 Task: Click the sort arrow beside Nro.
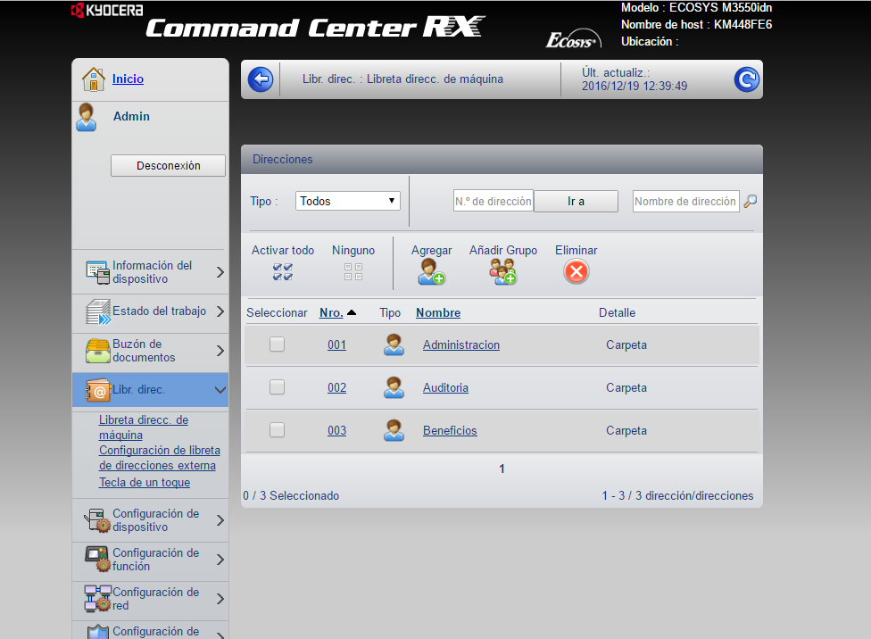click(352, 313)
